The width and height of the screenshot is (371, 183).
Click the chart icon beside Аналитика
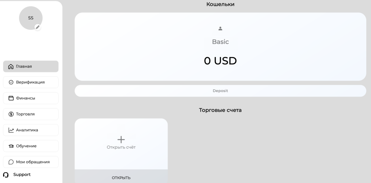point(11,130)
